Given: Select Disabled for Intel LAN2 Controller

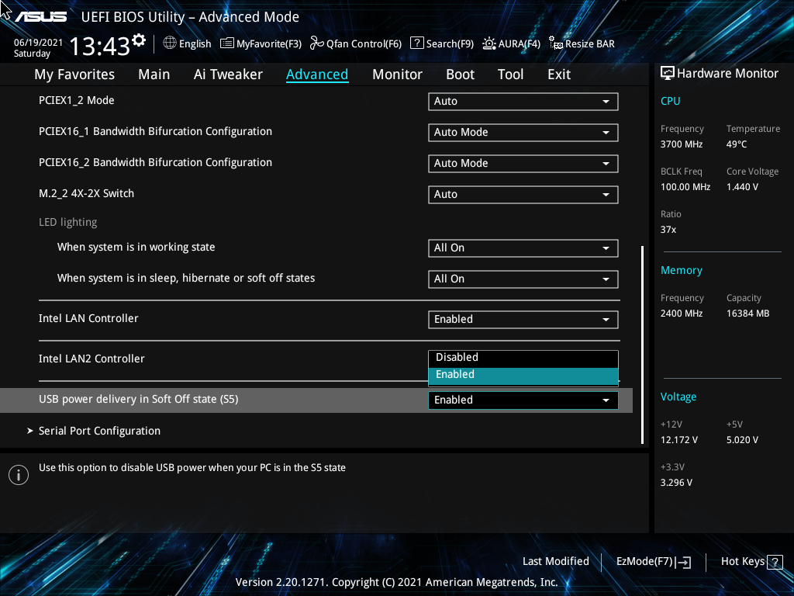Looking at the screenshot, I should point(523,357).
